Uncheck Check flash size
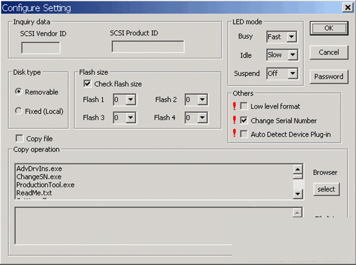356x265 pixels. click(87, 84)
